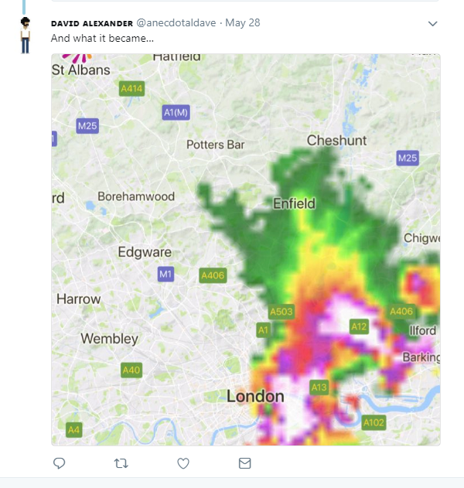This screenshot has height=488, width=464.
Task: Open DAVID ALEXANDER profile name link
Action: 91,23
